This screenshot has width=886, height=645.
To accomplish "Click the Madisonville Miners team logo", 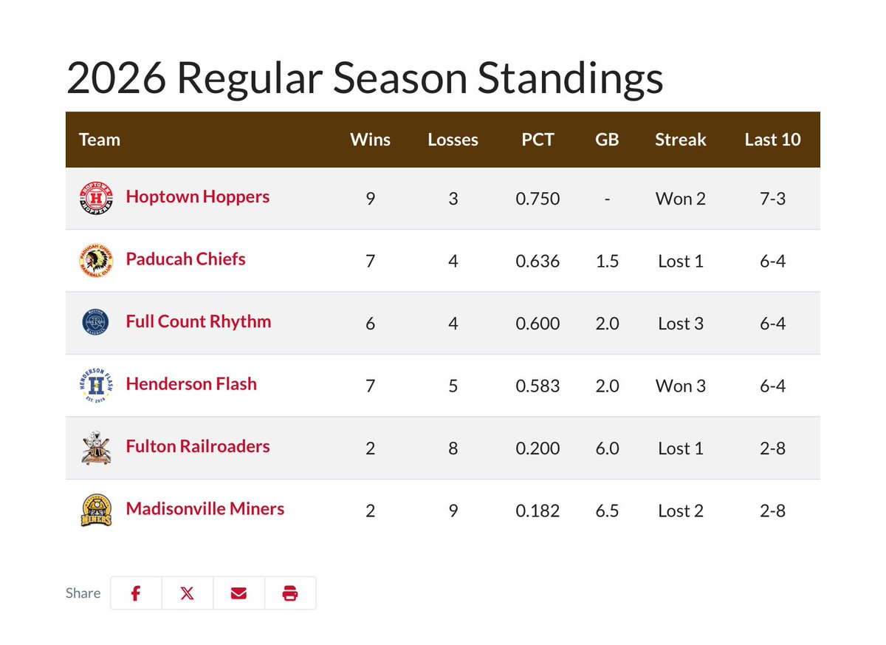I will pyautogui.click(x=96, y=510).
